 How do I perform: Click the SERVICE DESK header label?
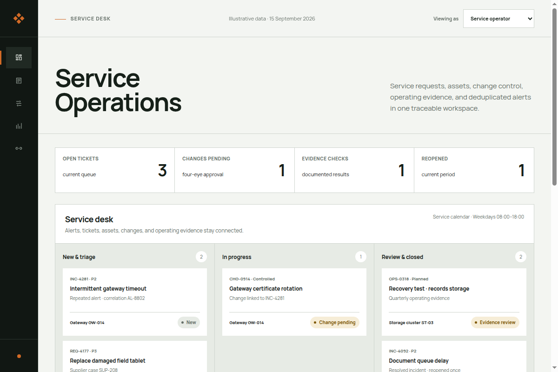click(x=91, y=19)
